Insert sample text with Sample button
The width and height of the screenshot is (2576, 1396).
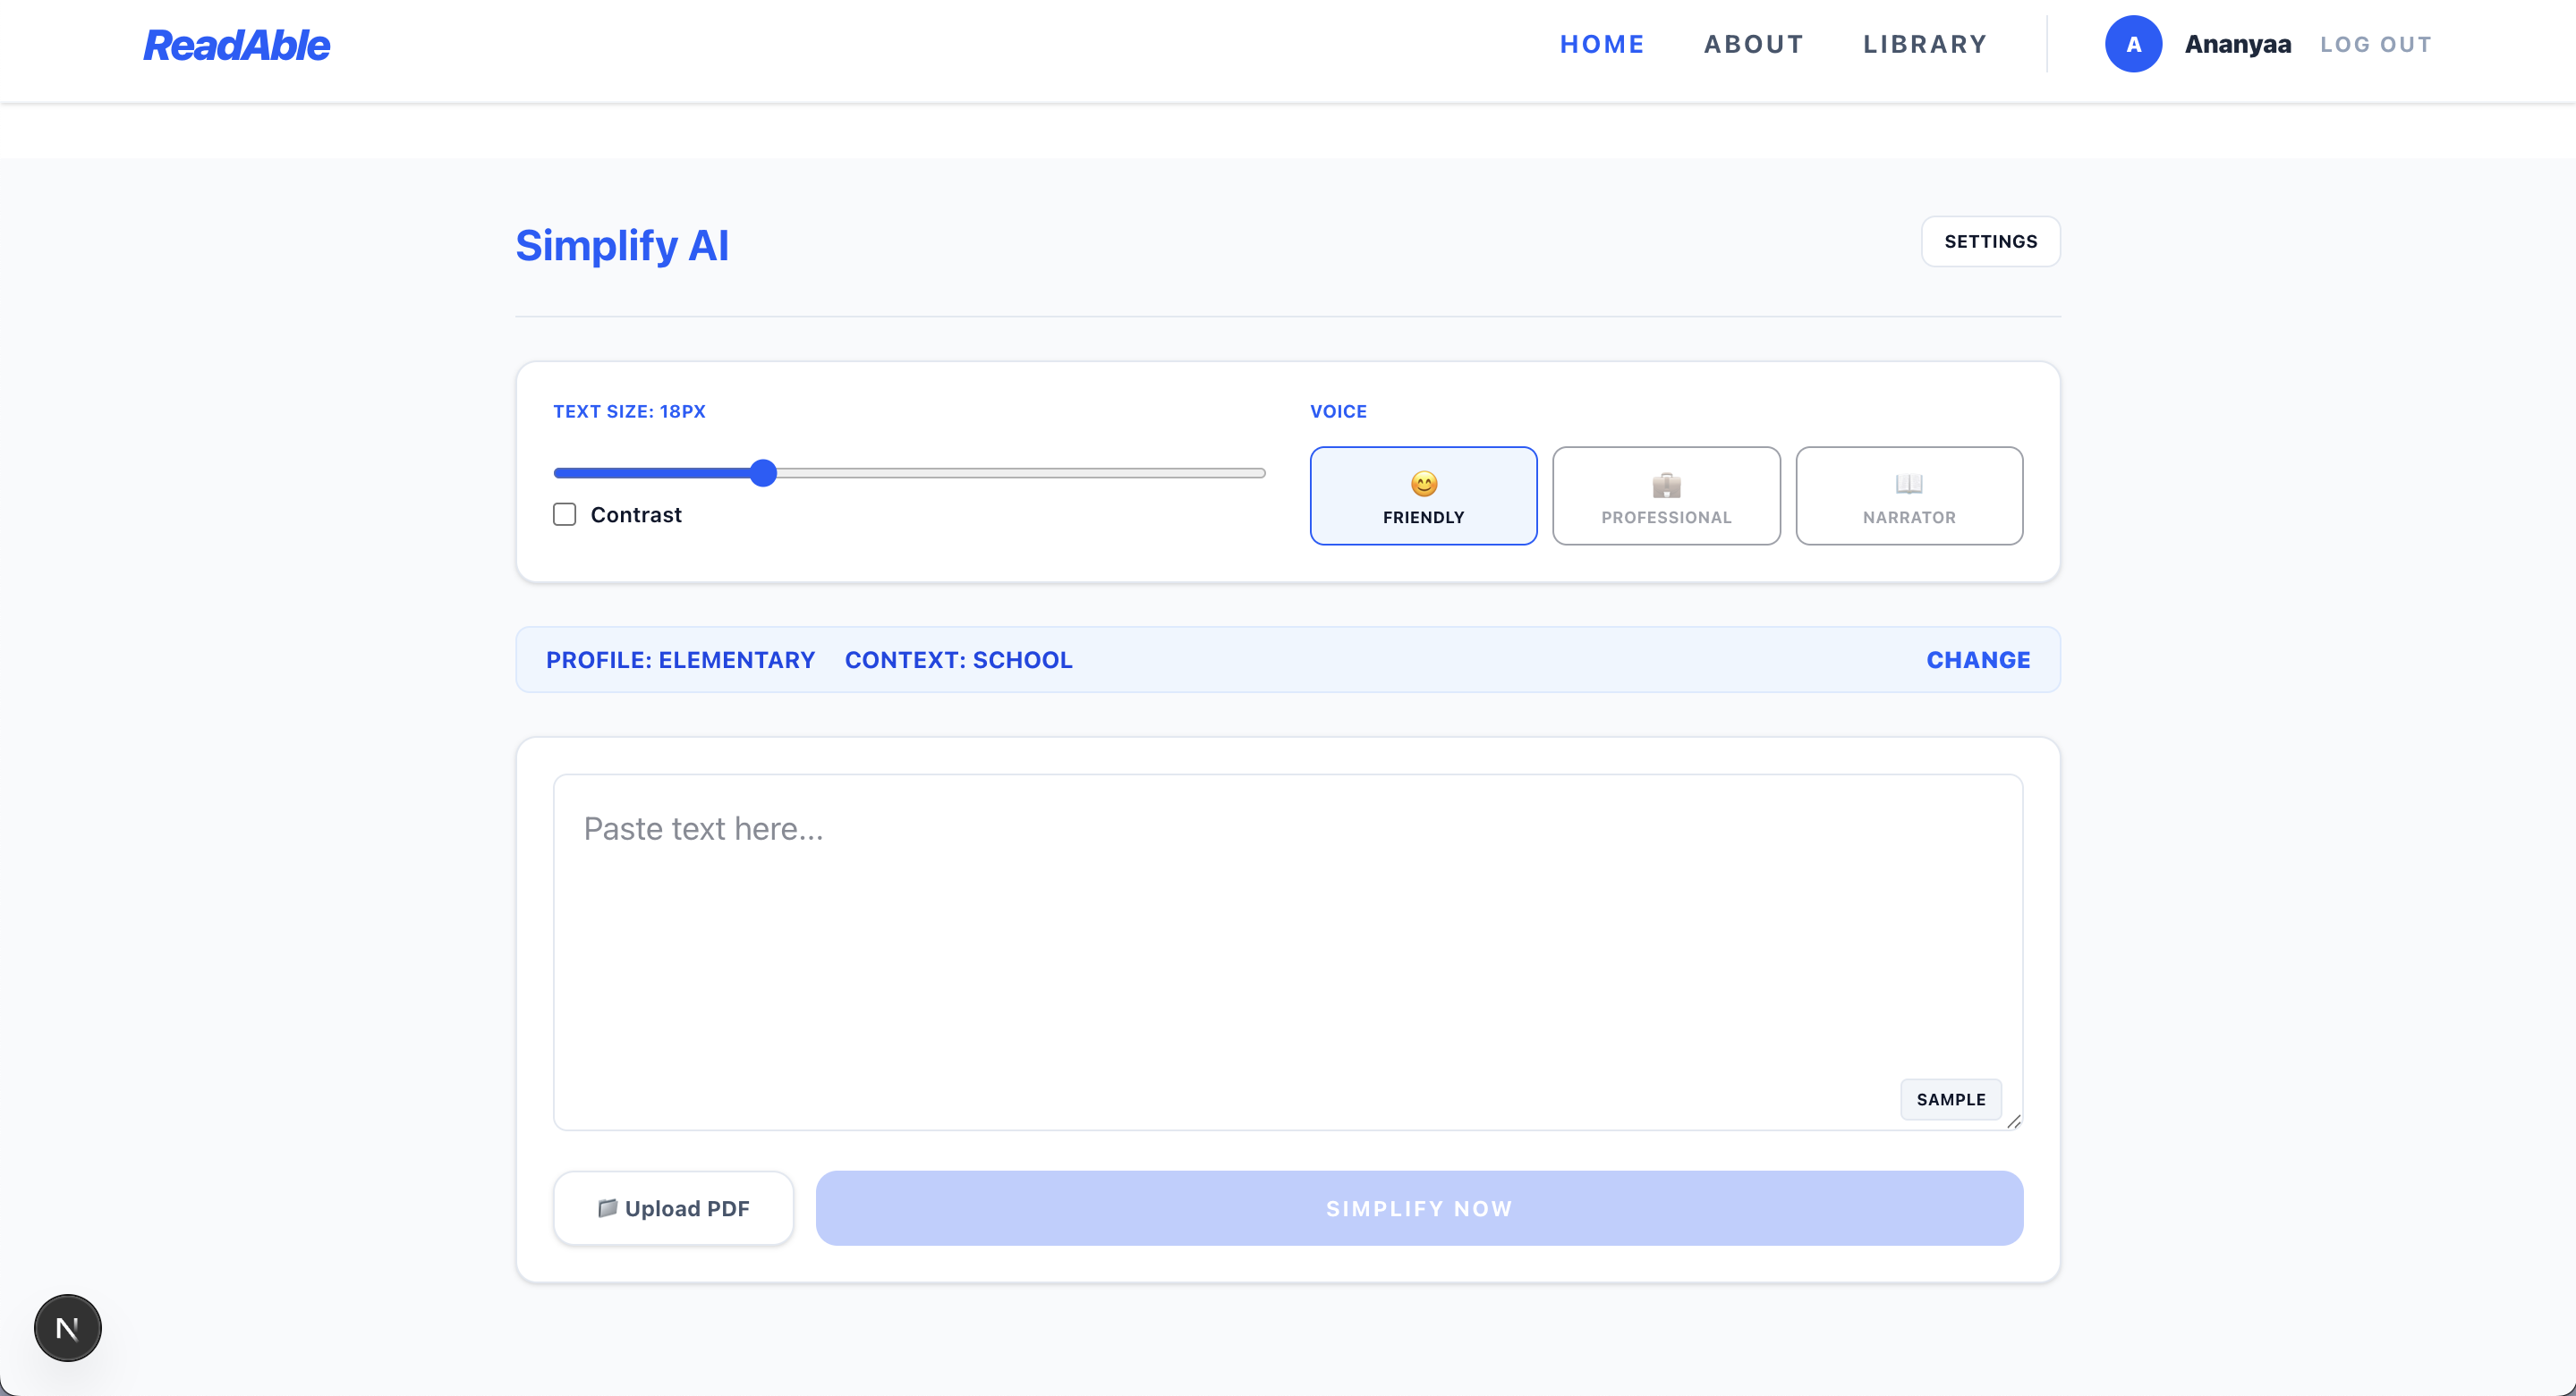point(1950,1099)
